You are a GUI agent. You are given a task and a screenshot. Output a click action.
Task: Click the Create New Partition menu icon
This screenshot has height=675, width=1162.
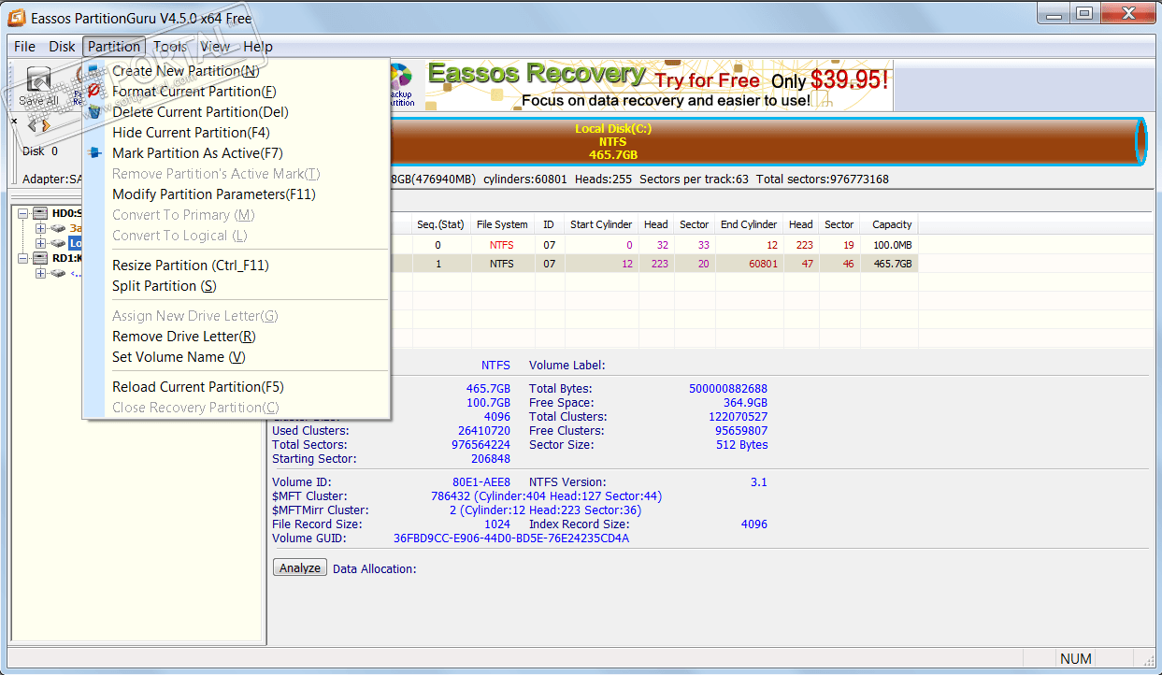pos(93,71)
